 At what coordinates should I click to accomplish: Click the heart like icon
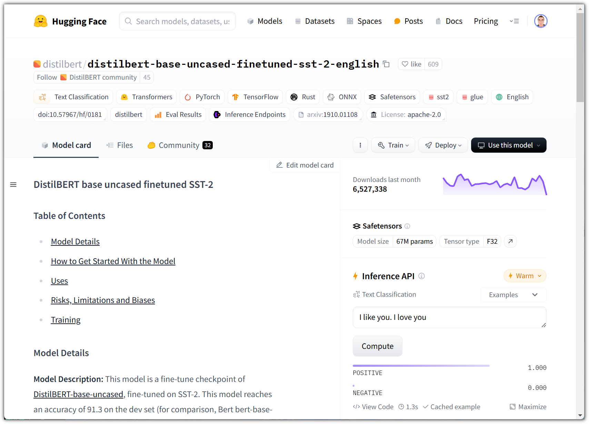(x=405, y=64)
